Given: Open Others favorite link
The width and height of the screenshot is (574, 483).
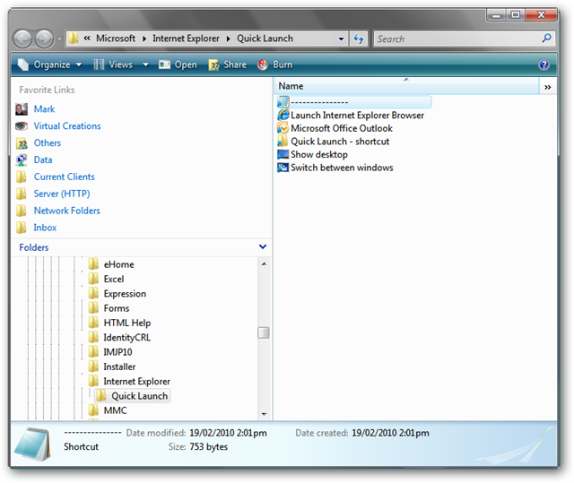Looking at the screenshot, I should pos(48,143).
